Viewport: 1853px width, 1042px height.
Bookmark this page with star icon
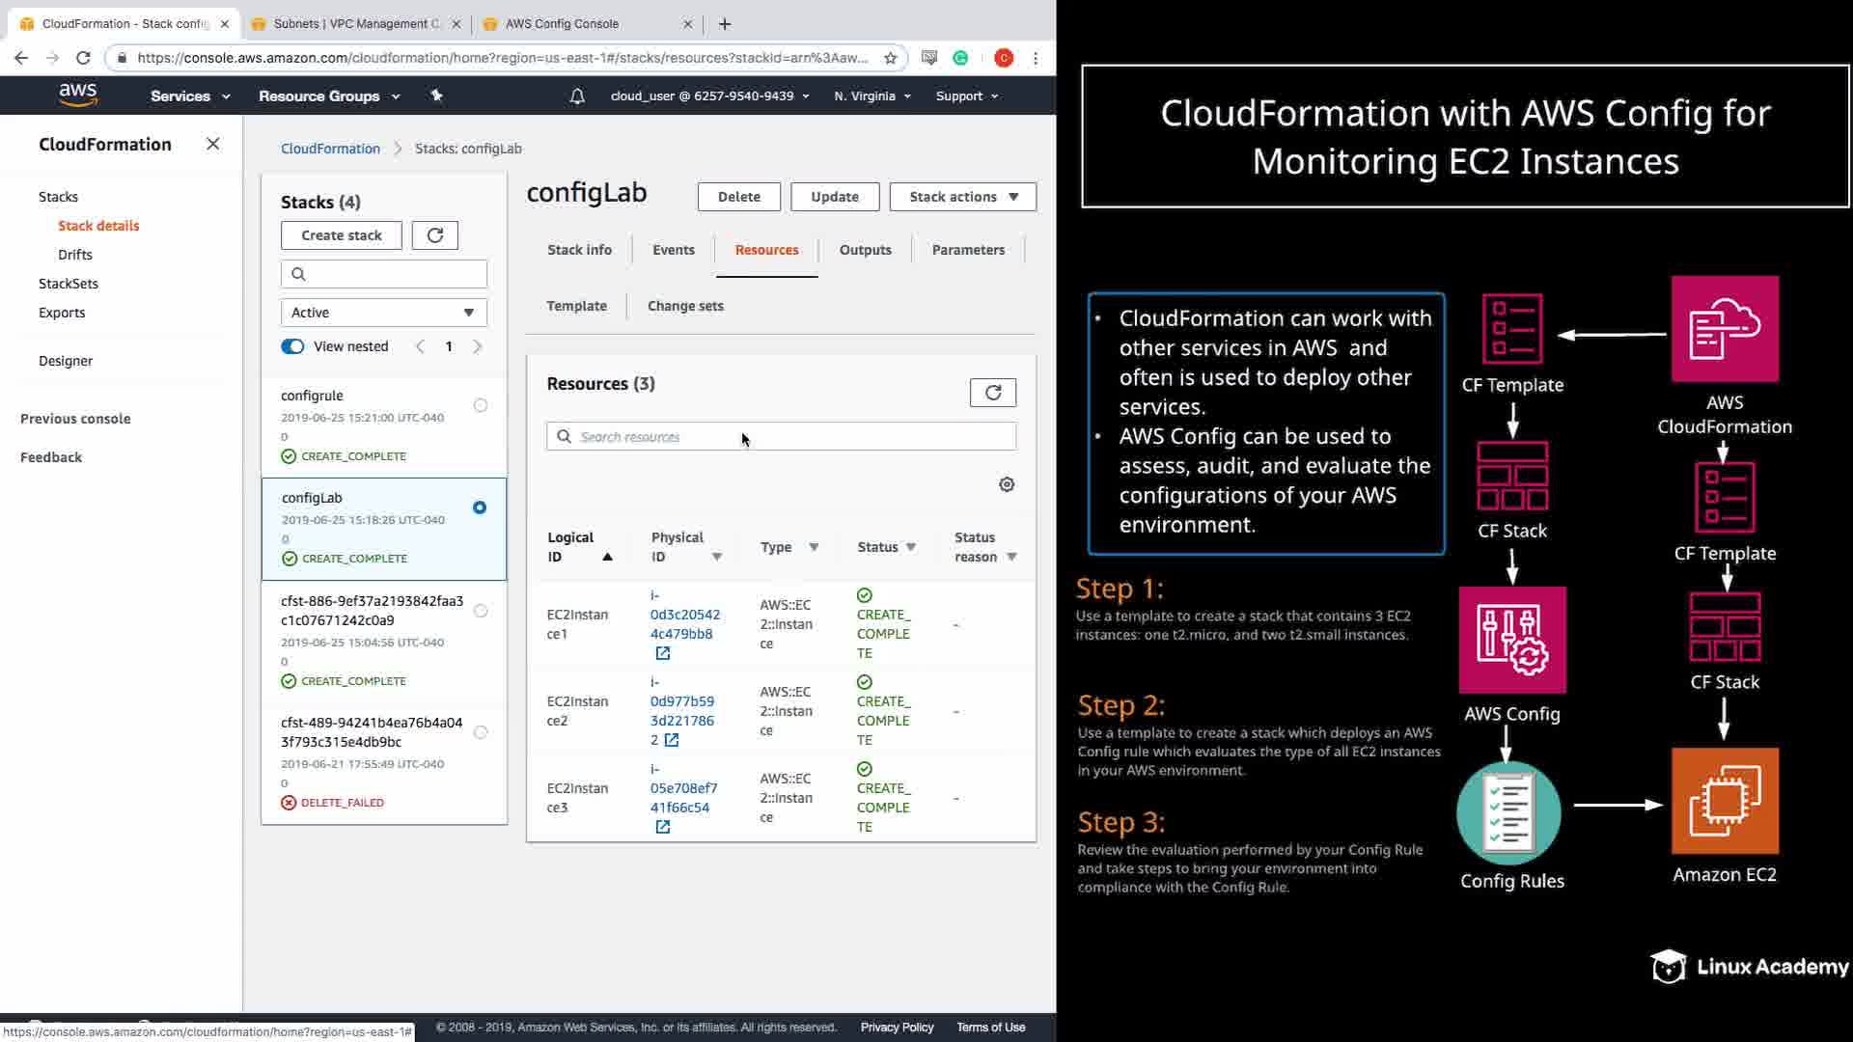pos(890,58)
